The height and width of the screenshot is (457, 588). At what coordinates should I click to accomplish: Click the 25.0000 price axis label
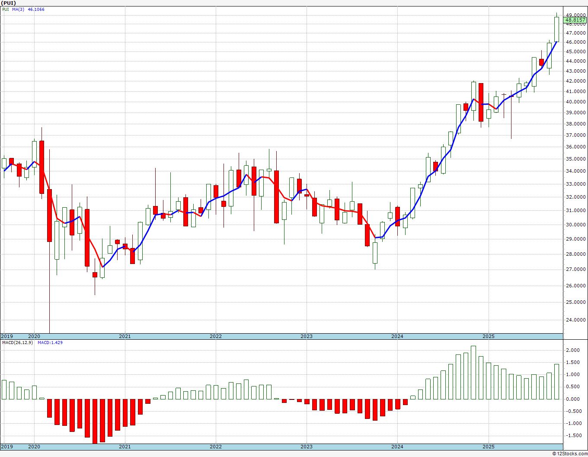click(x=575, y=302)
